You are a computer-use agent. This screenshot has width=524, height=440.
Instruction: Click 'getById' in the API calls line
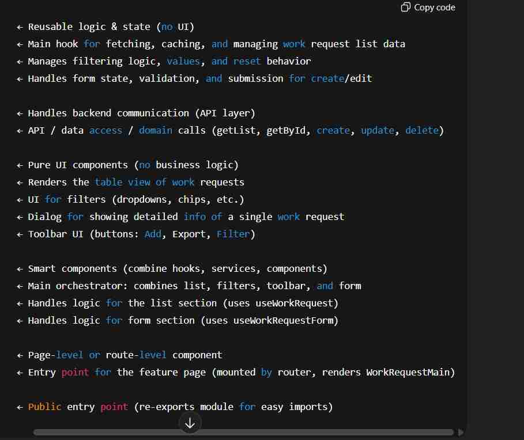pos(285,130)
